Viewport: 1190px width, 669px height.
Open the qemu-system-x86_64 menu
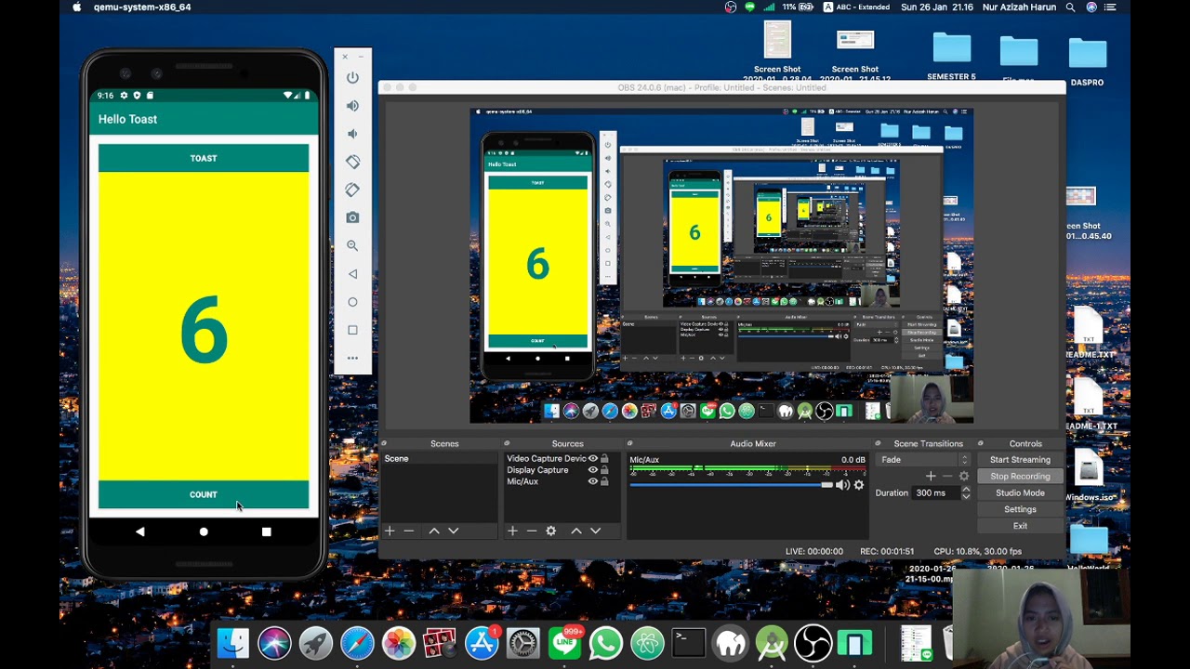(142, 7)
